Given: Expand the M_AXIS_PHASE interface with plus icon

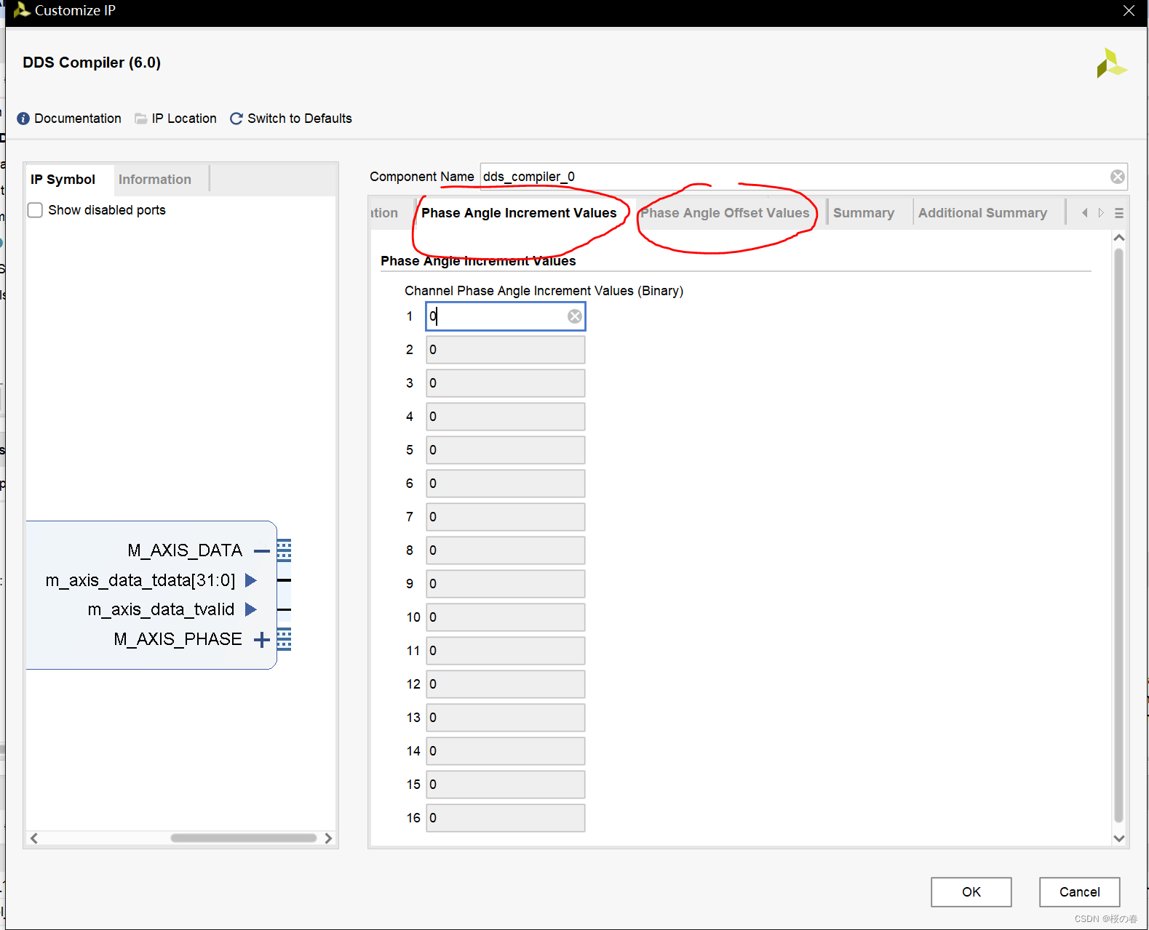Looking at the screenshot, I should click(x=261, y=640).
